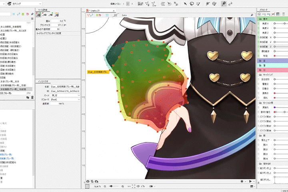Click the glue filter icon in parts panel
288x192 pixels.
[x=32, y=14]
